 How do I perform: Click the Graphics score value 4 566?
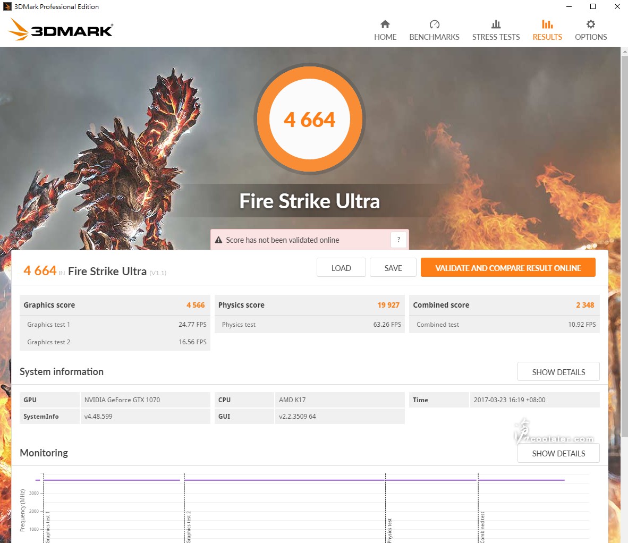point(196,305)
